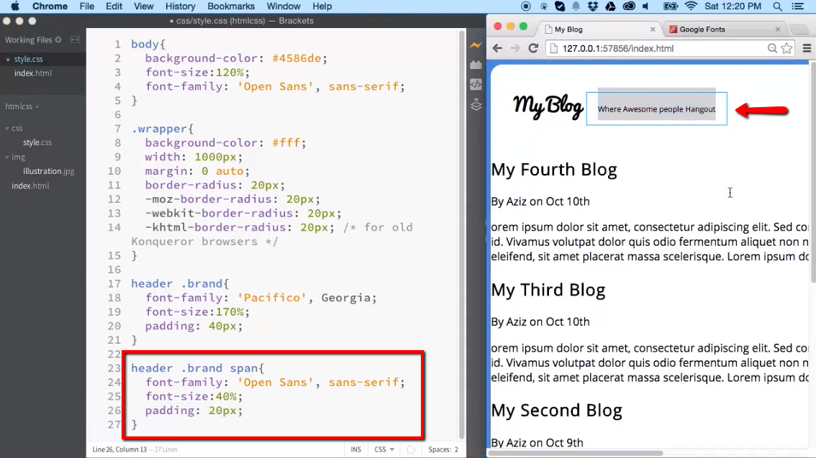This screenshot has width=816, height=458.
Task: Click the lint status circle indicator
Action: (x=410, y=449)
